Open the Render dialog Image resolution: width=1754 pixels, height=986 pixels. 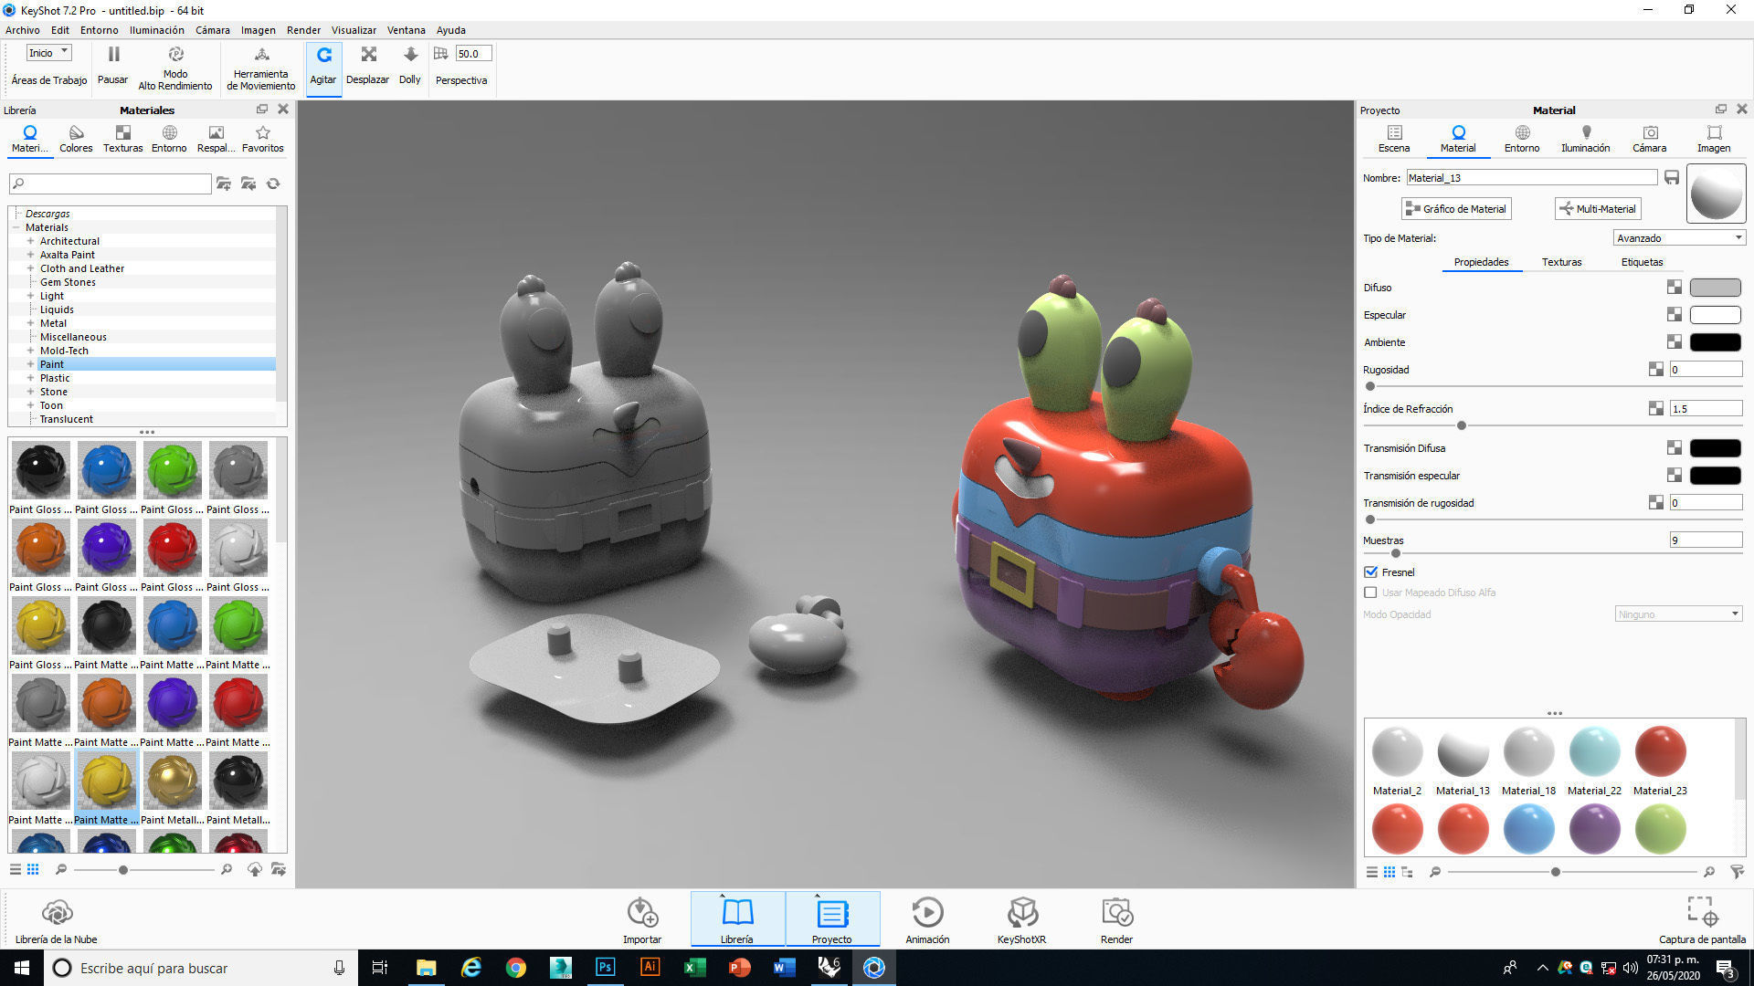pyautogui.click(x=1116, y=921)
